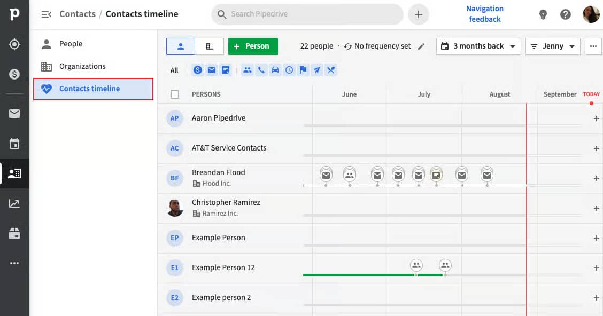Tick the checkbox in the PERSONS header
This screenshot has width=603, height=316.
[174, 94]
